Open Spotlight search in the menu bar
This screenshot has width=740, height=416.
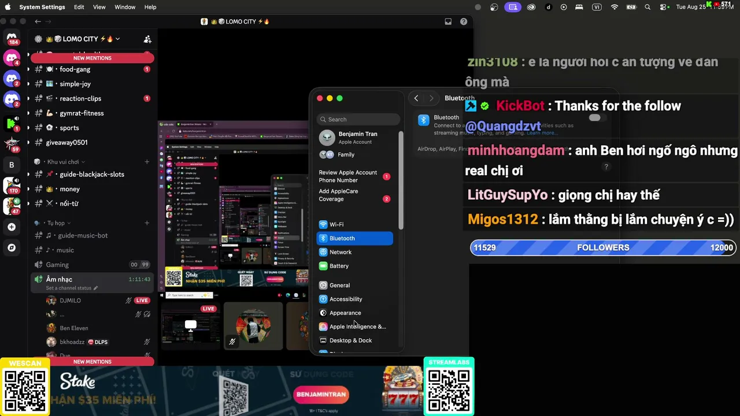(x=647, y=7)
